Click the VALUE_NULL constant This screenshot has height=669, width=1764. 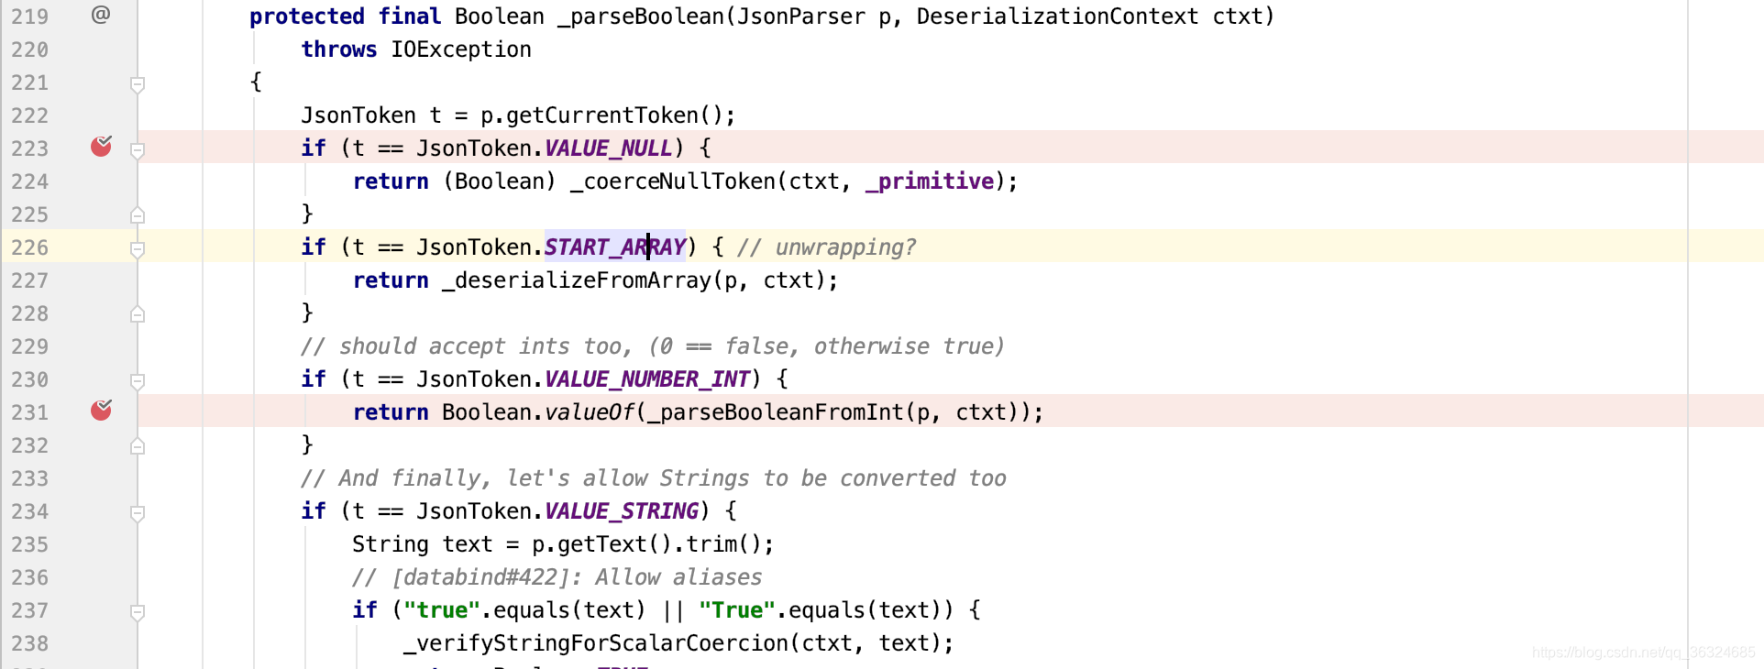609,148
